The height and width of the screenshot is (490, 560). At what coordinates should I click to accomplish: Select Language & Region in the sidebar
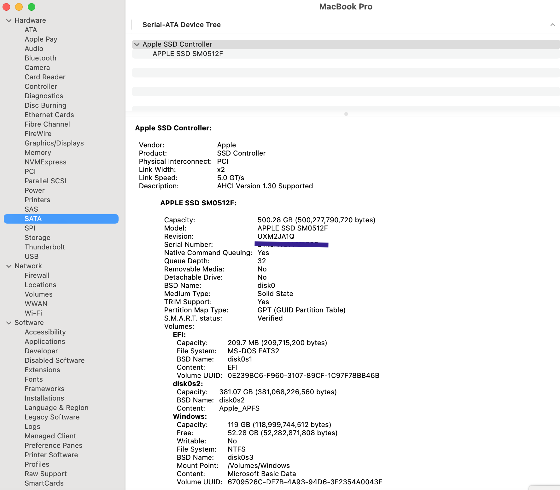56,408
